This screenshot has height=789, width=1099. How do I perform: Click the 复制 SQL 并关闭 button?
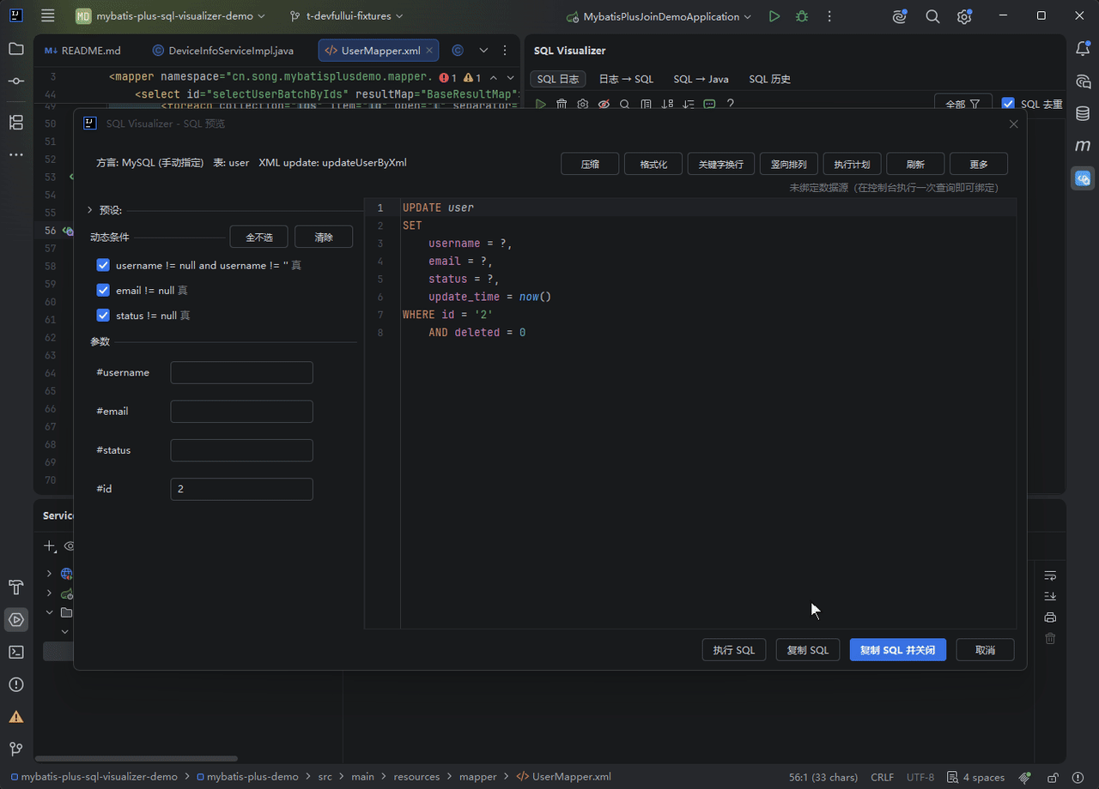(x=898, y=650)
